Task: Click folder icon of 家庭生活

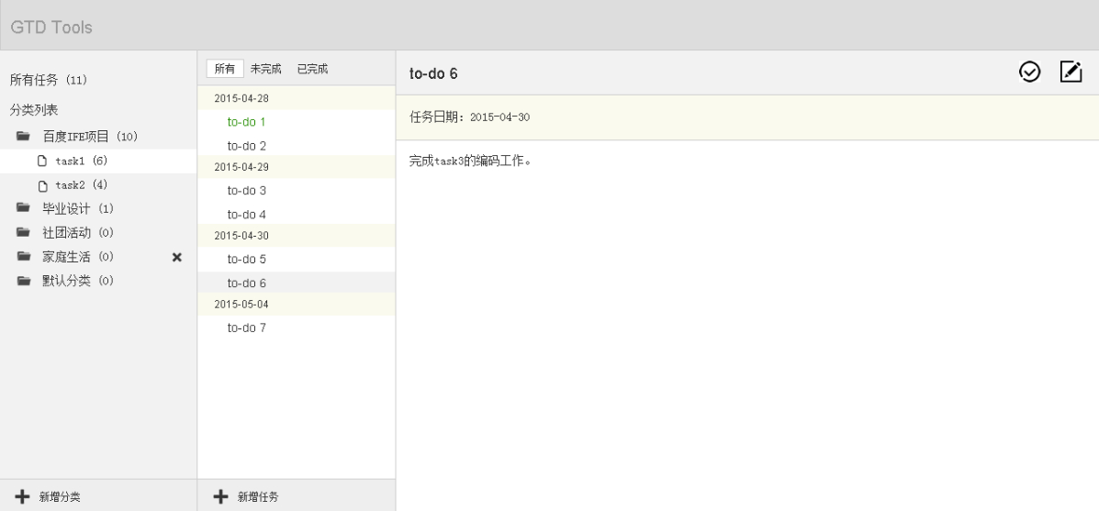Action: pos(24,256)
